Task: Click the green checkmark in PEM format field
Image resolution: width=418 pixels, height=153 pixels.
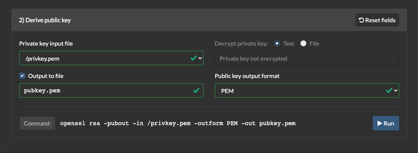Action: click(x=389, y=90)
